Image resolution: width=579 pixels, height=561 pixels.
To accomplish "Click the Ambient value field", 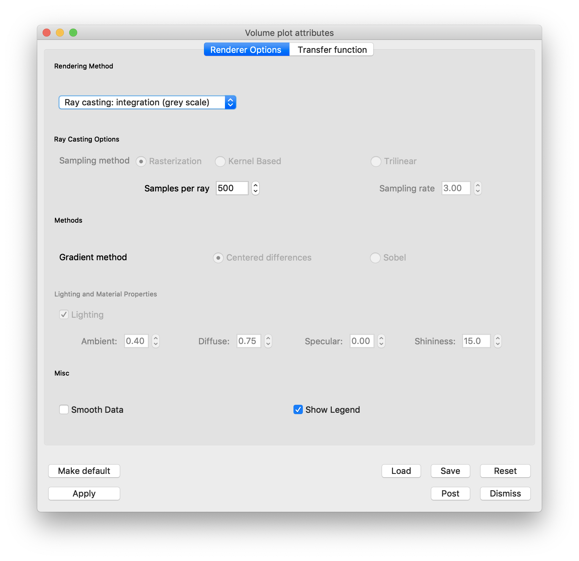I will (x=136, y=341).
